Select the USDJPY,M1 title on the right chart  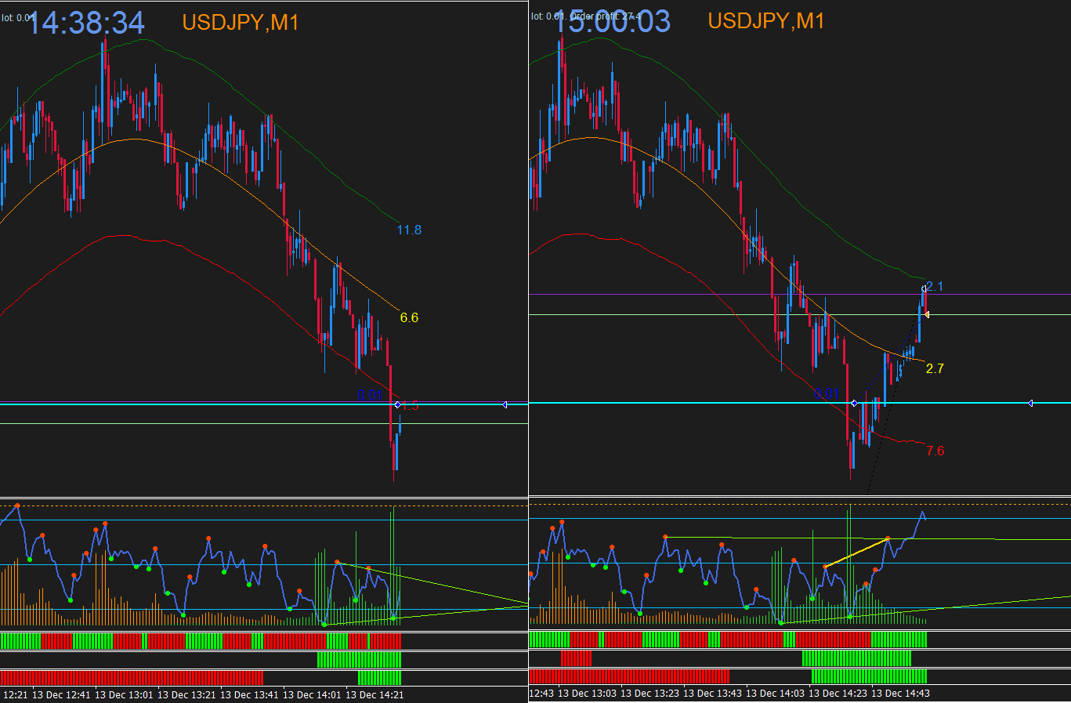pyautogui.click(x=766, y=20)
